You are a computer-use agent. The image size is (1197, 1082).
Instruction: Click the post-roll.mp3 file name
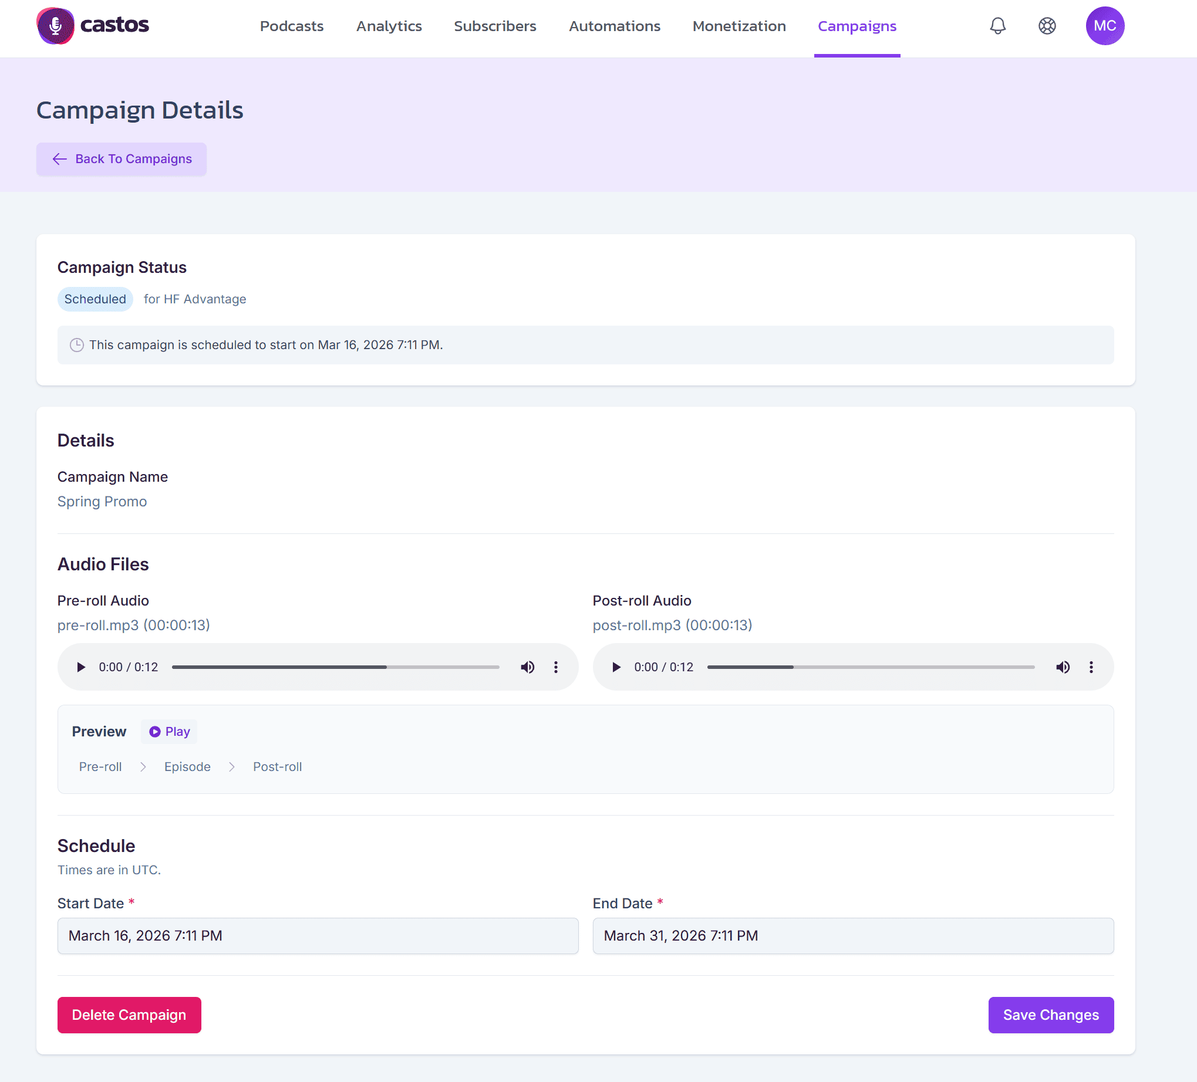click(672, 625)
